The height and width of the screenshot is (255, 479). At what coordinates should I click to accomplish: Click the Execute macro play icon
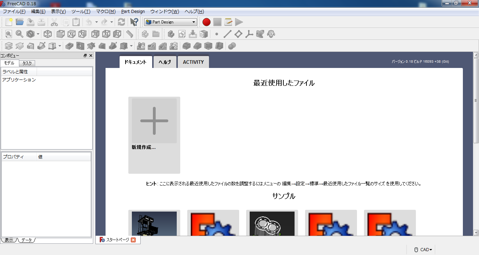[x=239, y=22]
